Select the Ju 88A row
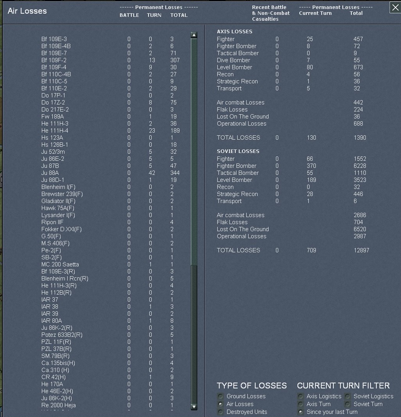This screenshot has height=417, width=401. point(111,173)
